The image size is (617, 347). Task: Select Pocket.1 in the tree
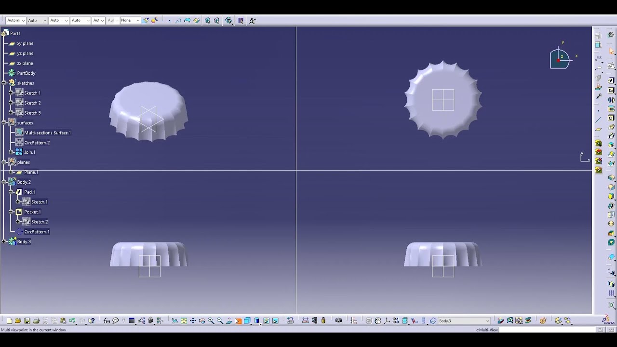(x=32, y=212)
